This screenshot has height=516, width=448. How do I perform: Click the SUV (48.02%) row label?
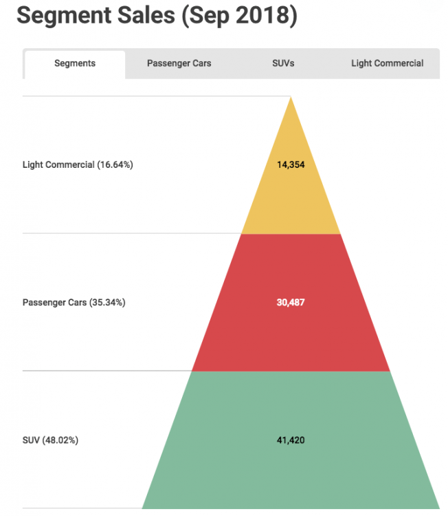50,440
